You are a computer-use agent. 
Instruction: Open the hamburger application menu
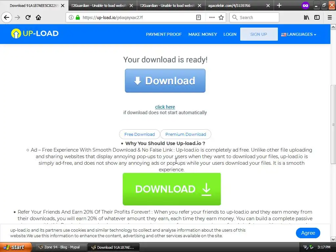click(330, 17)
